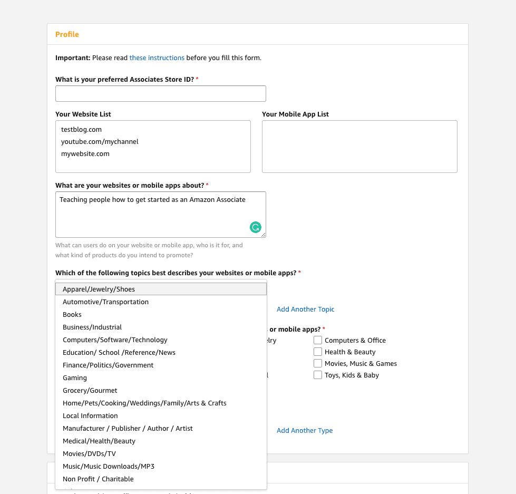This screenshot has height=494, width=516.
Task: Focus the preferred Associates Store ID field
Action: [160, 93]
